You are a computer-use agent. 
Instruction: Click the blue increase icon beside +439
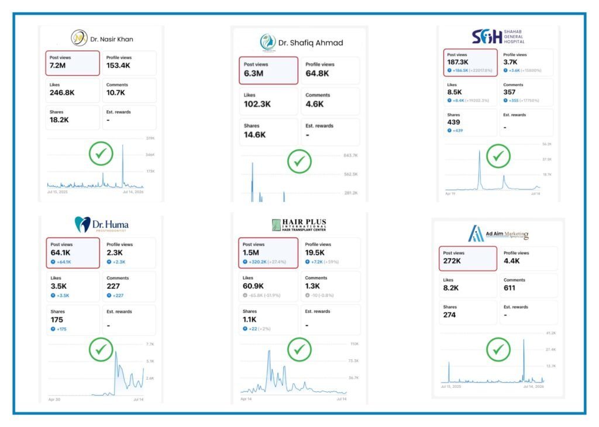(449, 130)
